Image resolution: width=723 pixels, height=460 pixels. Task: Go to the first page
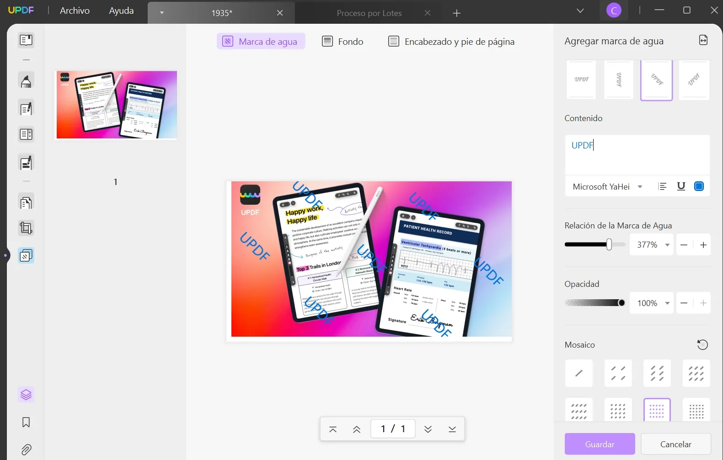click(x=333, y=429)
